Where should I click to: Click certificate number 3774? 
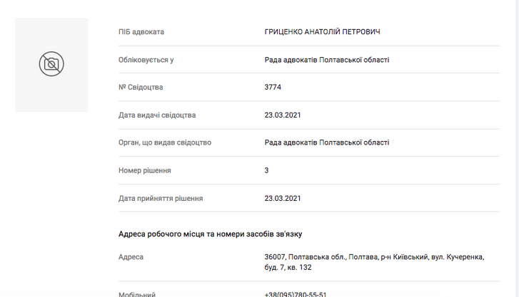273,87
